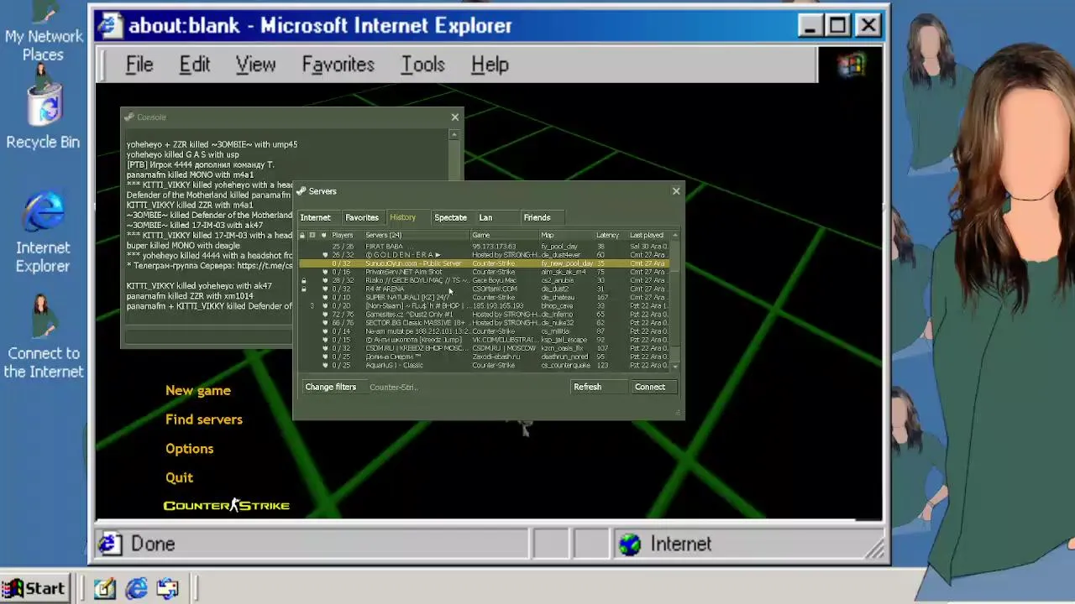This screenshot has width=1075, height=604.
Task: Open the game Options menu
Action: (190, 449)
